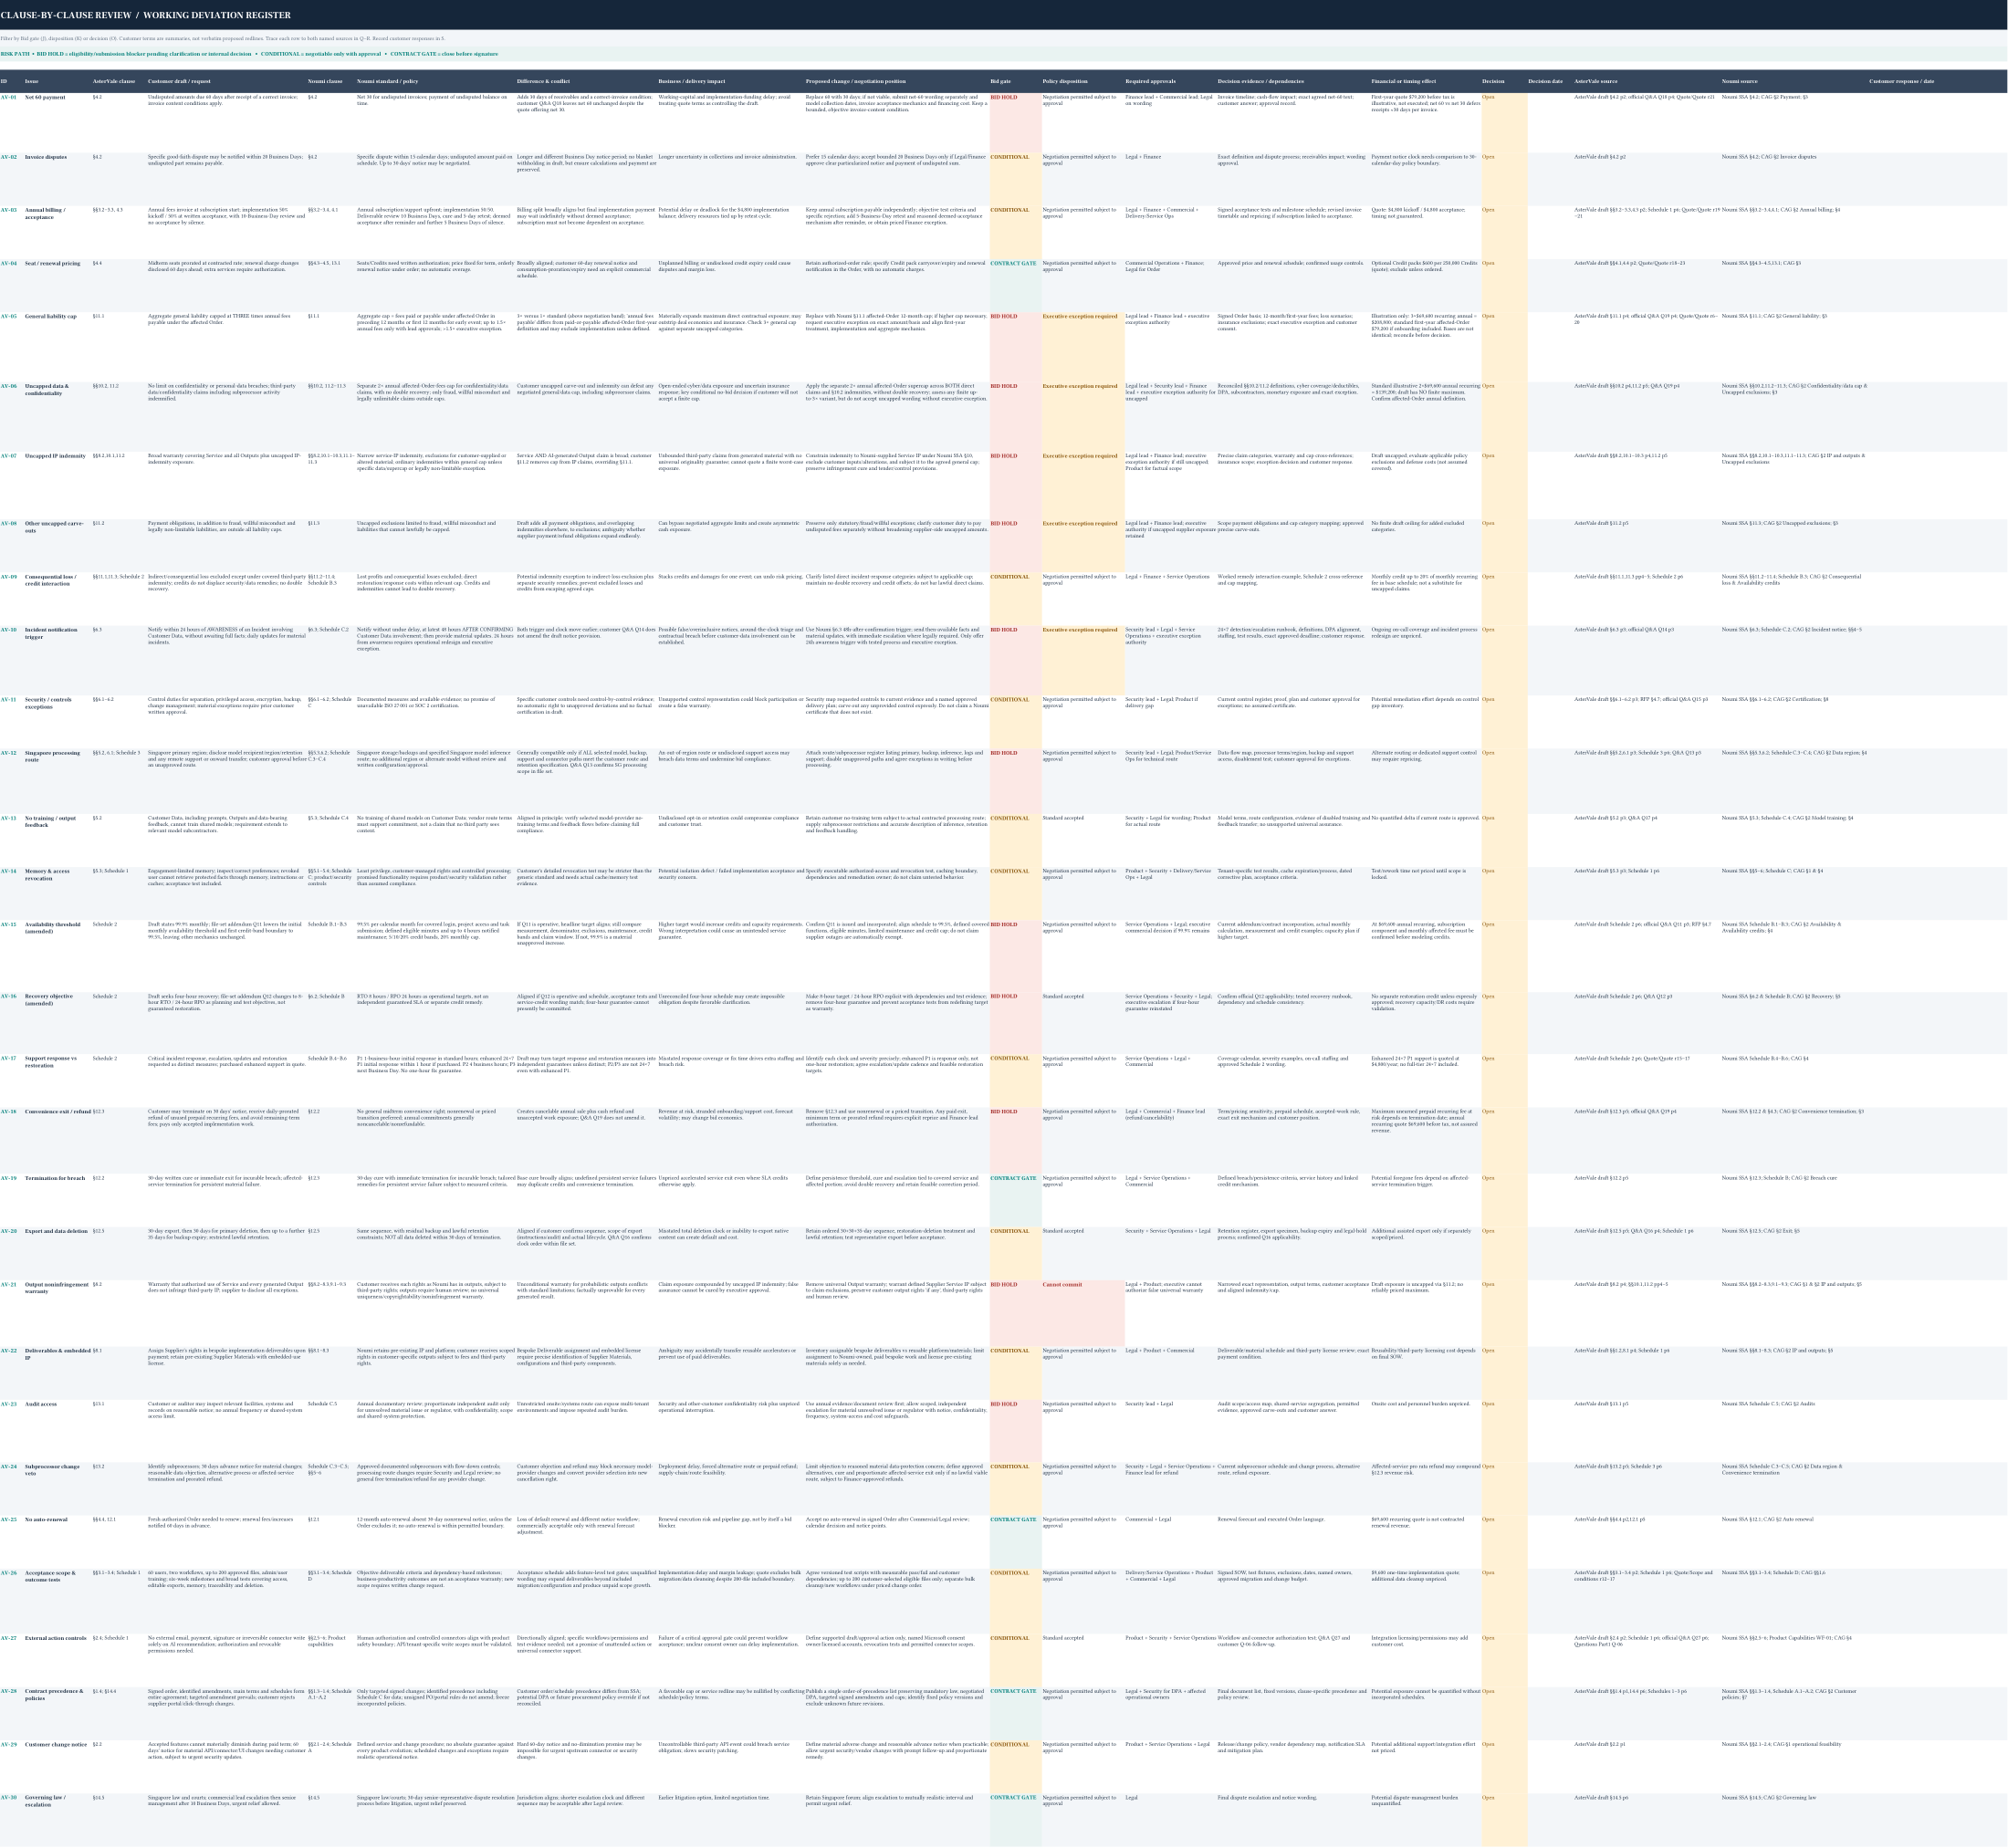2008x1848 pixels.
Task: Click the AV-05 'Executive exception required' cell
Action: 1082,346
